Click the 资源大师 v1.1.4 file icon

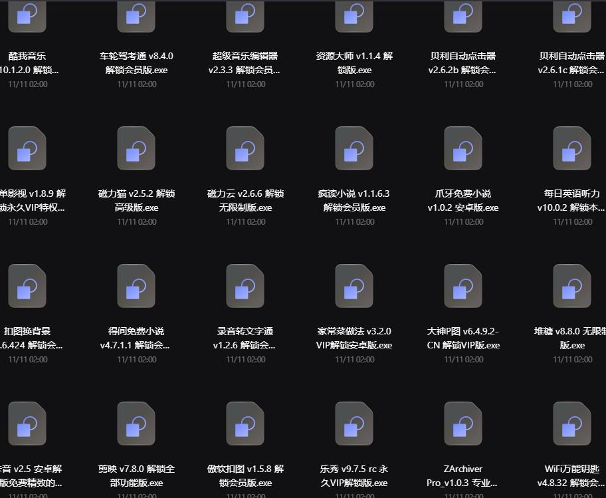coord(354,16)
